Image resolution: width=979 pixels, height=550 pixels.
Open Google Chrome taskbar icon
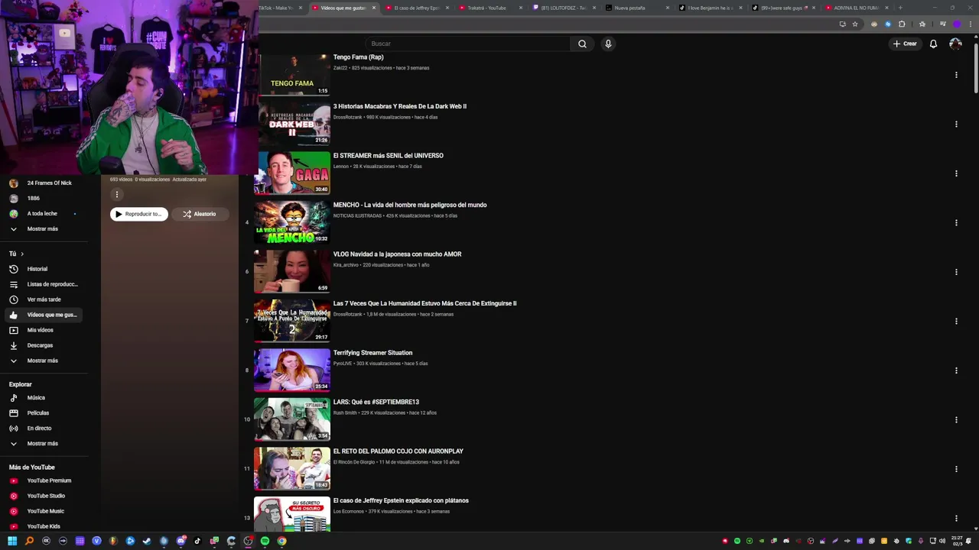pos(281,541)
